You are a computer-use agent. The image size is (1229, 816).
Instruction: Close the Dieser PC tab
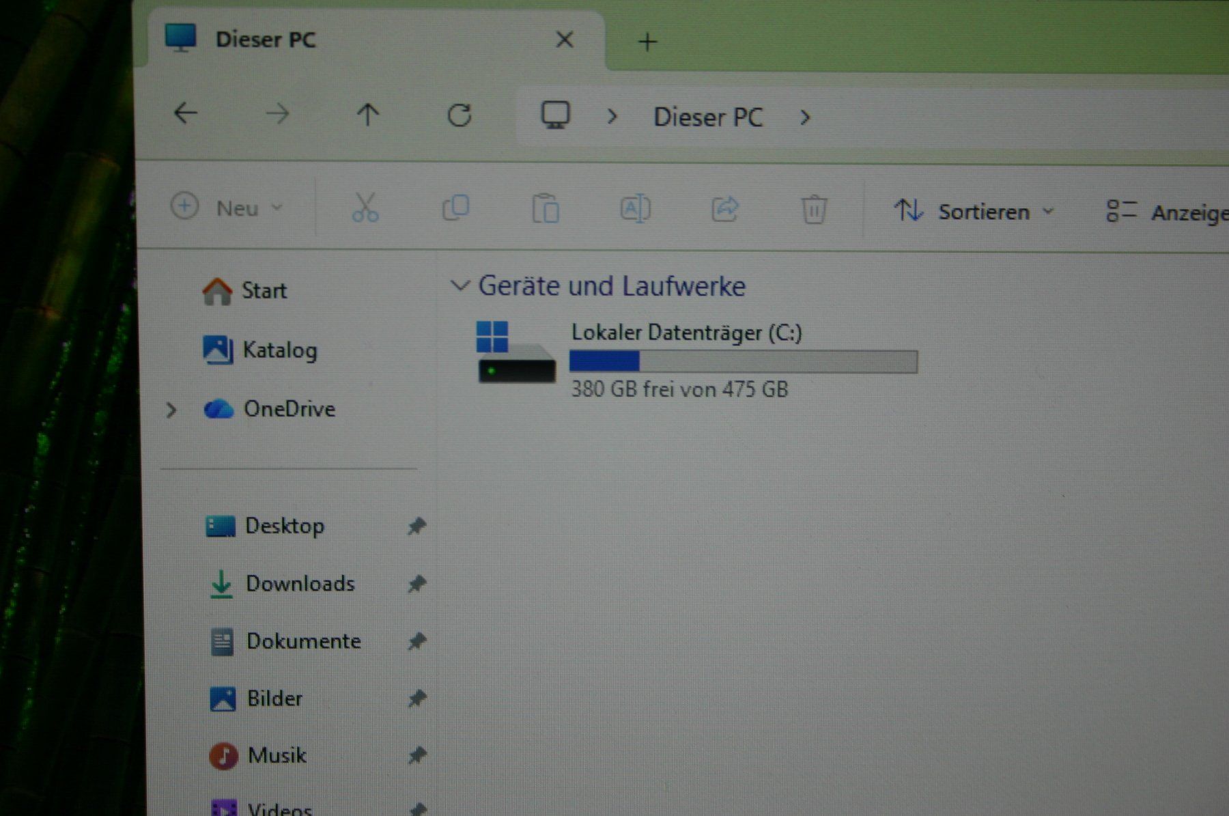click(565, 40)
